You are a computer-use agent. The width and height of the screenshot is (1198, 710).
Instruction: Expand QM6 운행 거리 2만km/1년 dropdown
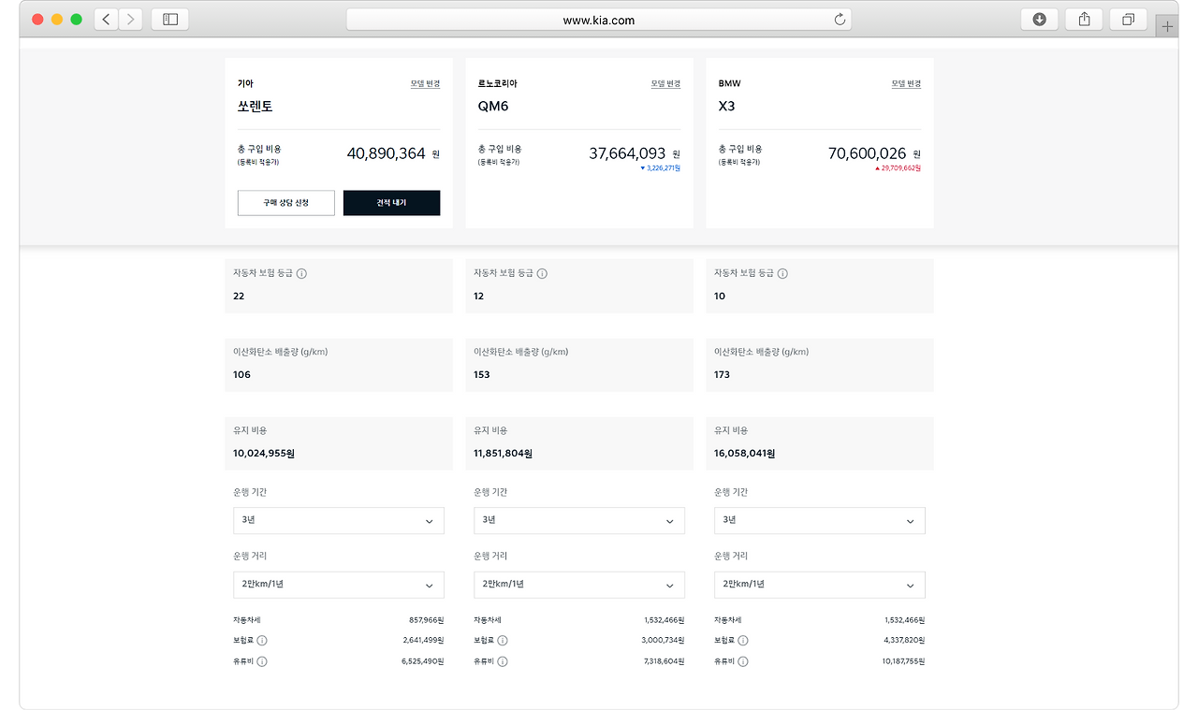[579, 585]
